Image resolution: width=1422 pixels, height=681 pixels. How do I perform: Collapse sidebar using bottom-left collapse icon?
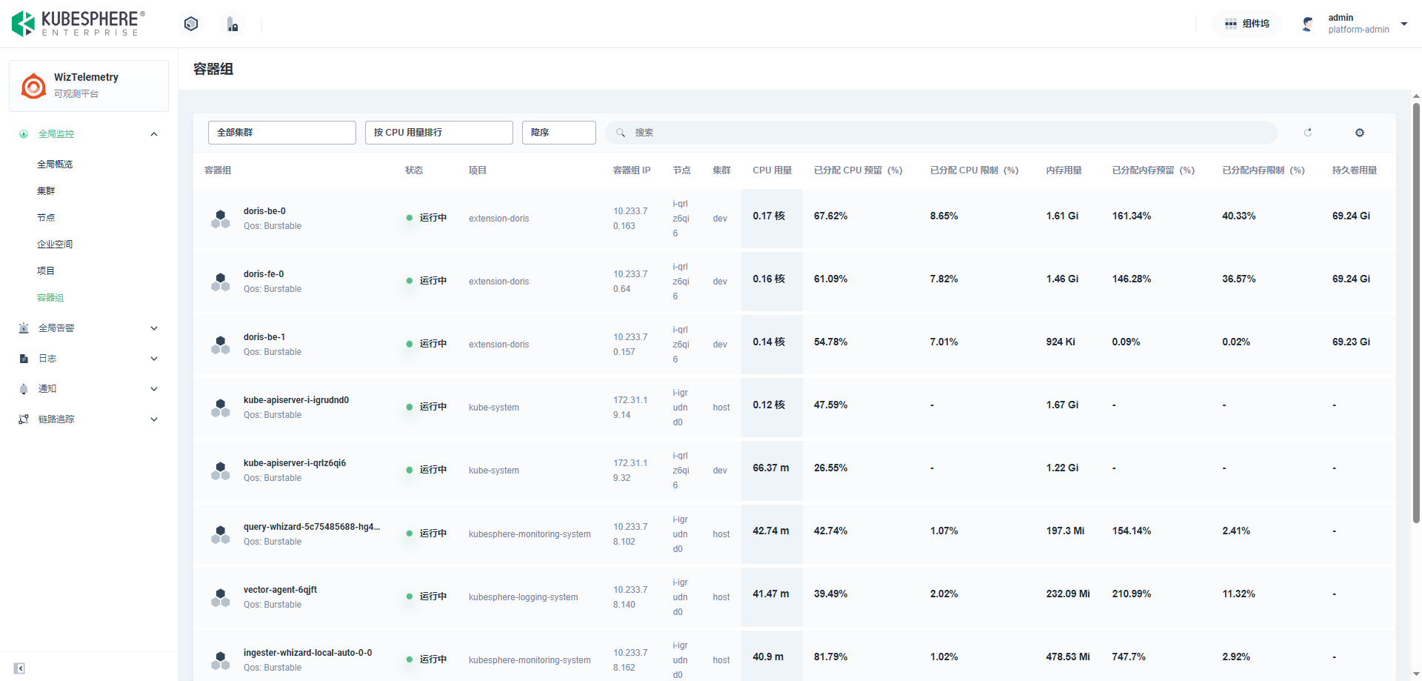(x=19, y=668)
